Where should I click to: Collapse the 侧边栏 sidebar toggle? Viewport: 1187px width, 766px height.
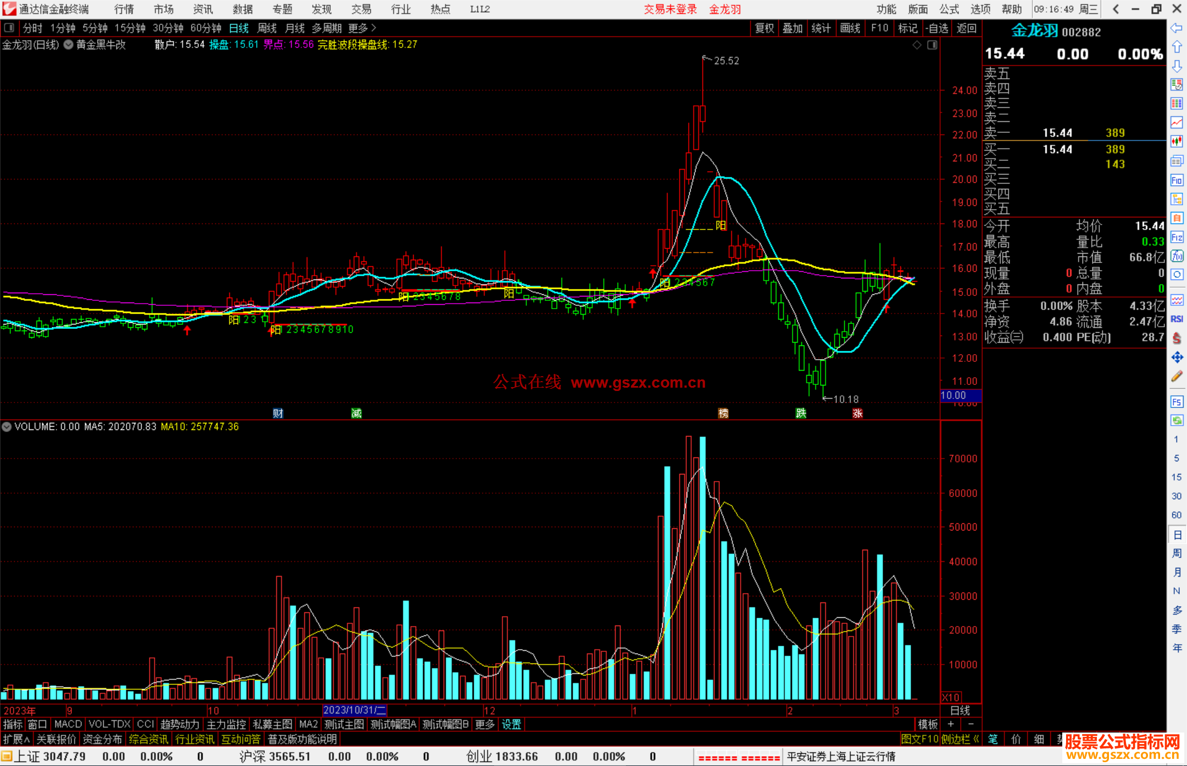pos(960,739)
